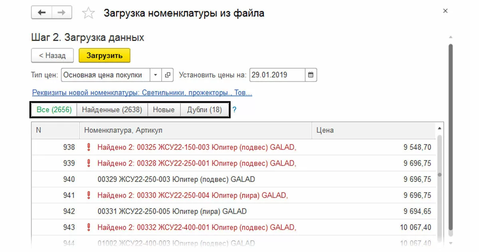Image resolution: width=479 pixels, height=252 pixels.
Task: Switch to the "Все (2656)" tab
Action: [x=54, y=110]
